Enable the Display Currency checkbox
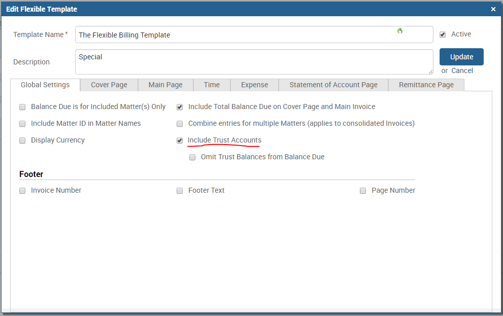The image size is (503, 316). 22,141
